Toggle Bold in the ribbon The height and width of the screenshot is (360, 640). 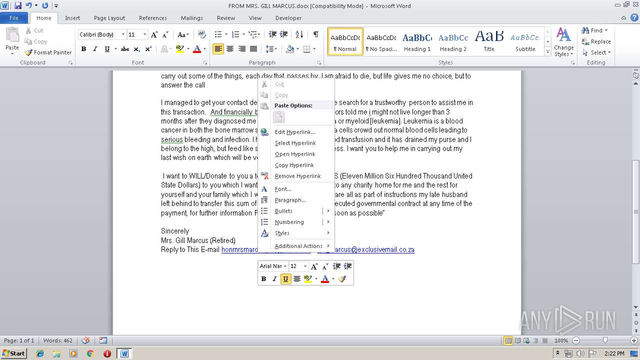pos(83,49)
